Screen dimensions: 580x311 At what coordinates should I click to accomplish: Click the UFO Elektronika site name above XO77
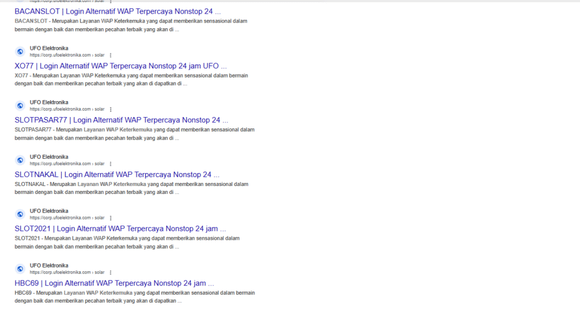click(49, 48)
